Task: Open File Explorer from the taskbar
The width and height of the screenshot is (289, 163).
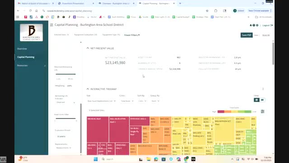Action: 149,159
